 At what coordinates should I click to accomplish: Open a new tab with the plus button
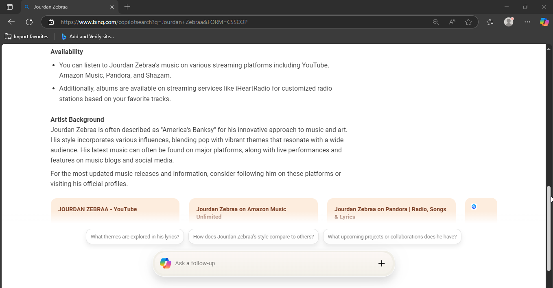[x=127, y=7]
